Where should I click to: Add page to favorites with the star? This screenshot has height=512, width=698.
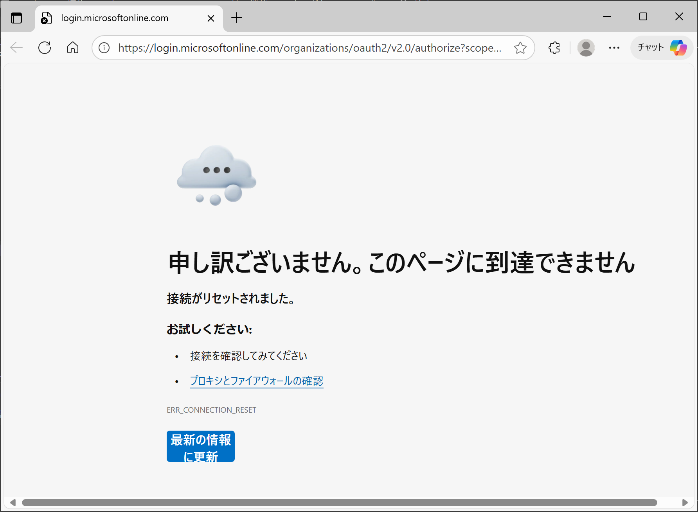[x=520, y=48]
